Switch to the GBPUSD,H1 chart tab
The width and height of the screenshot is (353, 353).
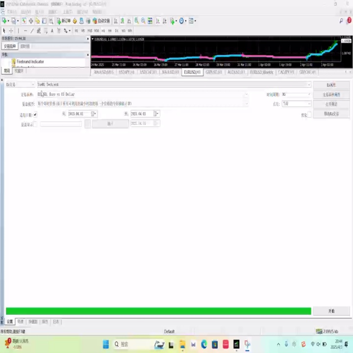[214, 72]
